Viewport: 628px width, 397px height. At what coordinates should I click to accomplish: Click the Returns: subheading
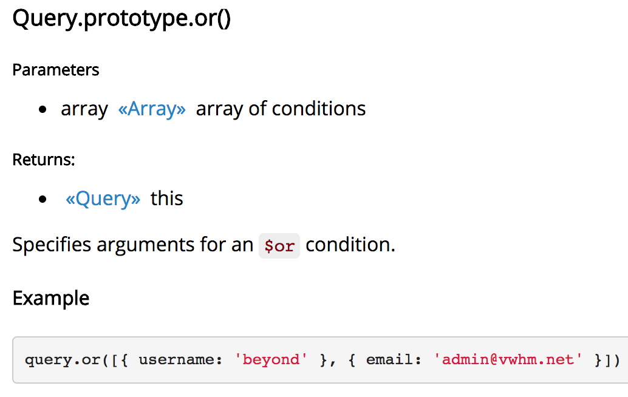click(44, 159)
